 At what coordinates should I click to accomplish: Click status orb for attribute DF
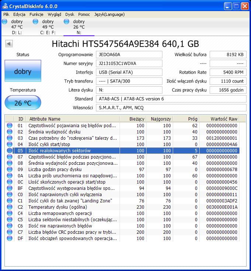coord(10,238)
